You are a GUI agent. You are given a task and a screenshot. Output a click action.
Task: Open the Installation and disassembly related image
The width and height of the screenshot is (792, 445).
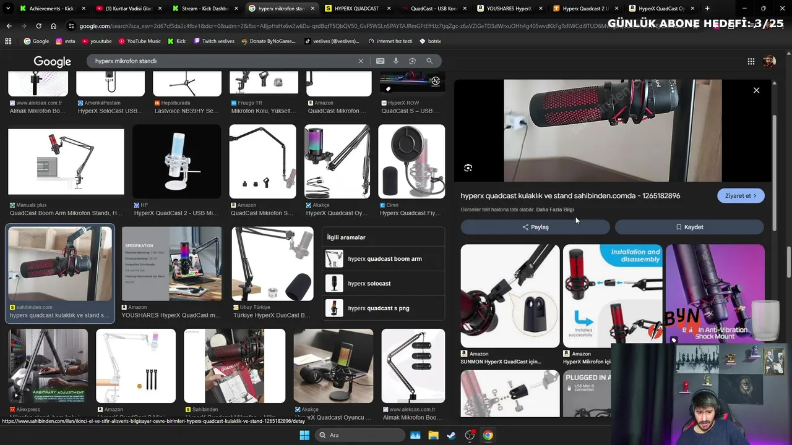613,296
